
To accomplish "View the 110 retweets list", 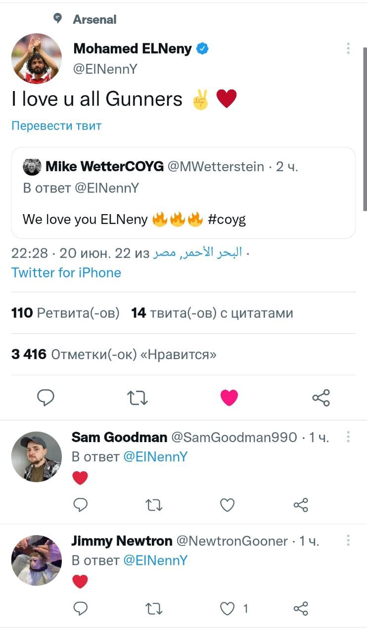I will pos(65,313).
